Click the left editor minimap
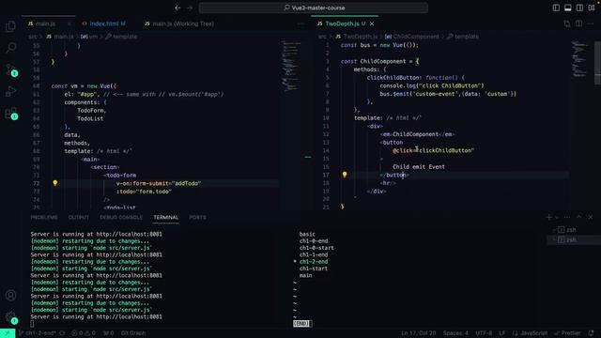This screenshot has height=338, width=601. tap(291, 66)
